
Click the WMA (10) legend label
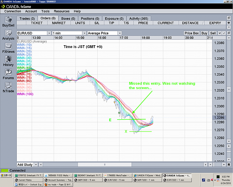pyautogui.click(x=24, y=45)
